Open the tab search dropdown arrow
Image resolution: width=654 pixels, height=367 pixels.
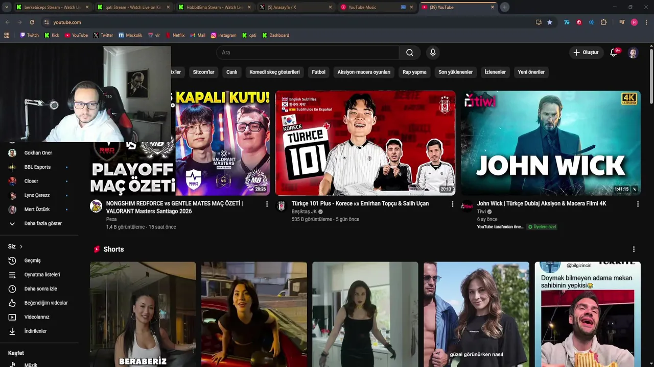click(7, 7)
